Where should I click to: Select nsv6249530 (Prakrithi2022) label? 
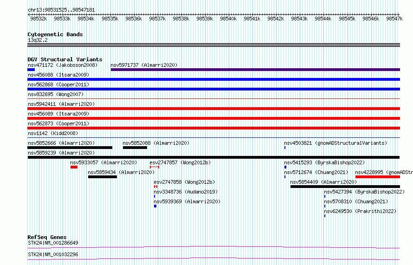[x=360, y=211]
